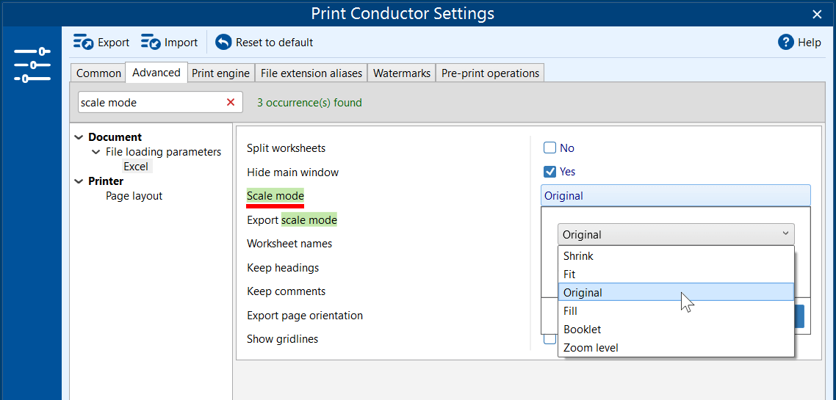Screen dimensions: 836x400
Task: Click the Export icon in toolbar
Action: 83,43
